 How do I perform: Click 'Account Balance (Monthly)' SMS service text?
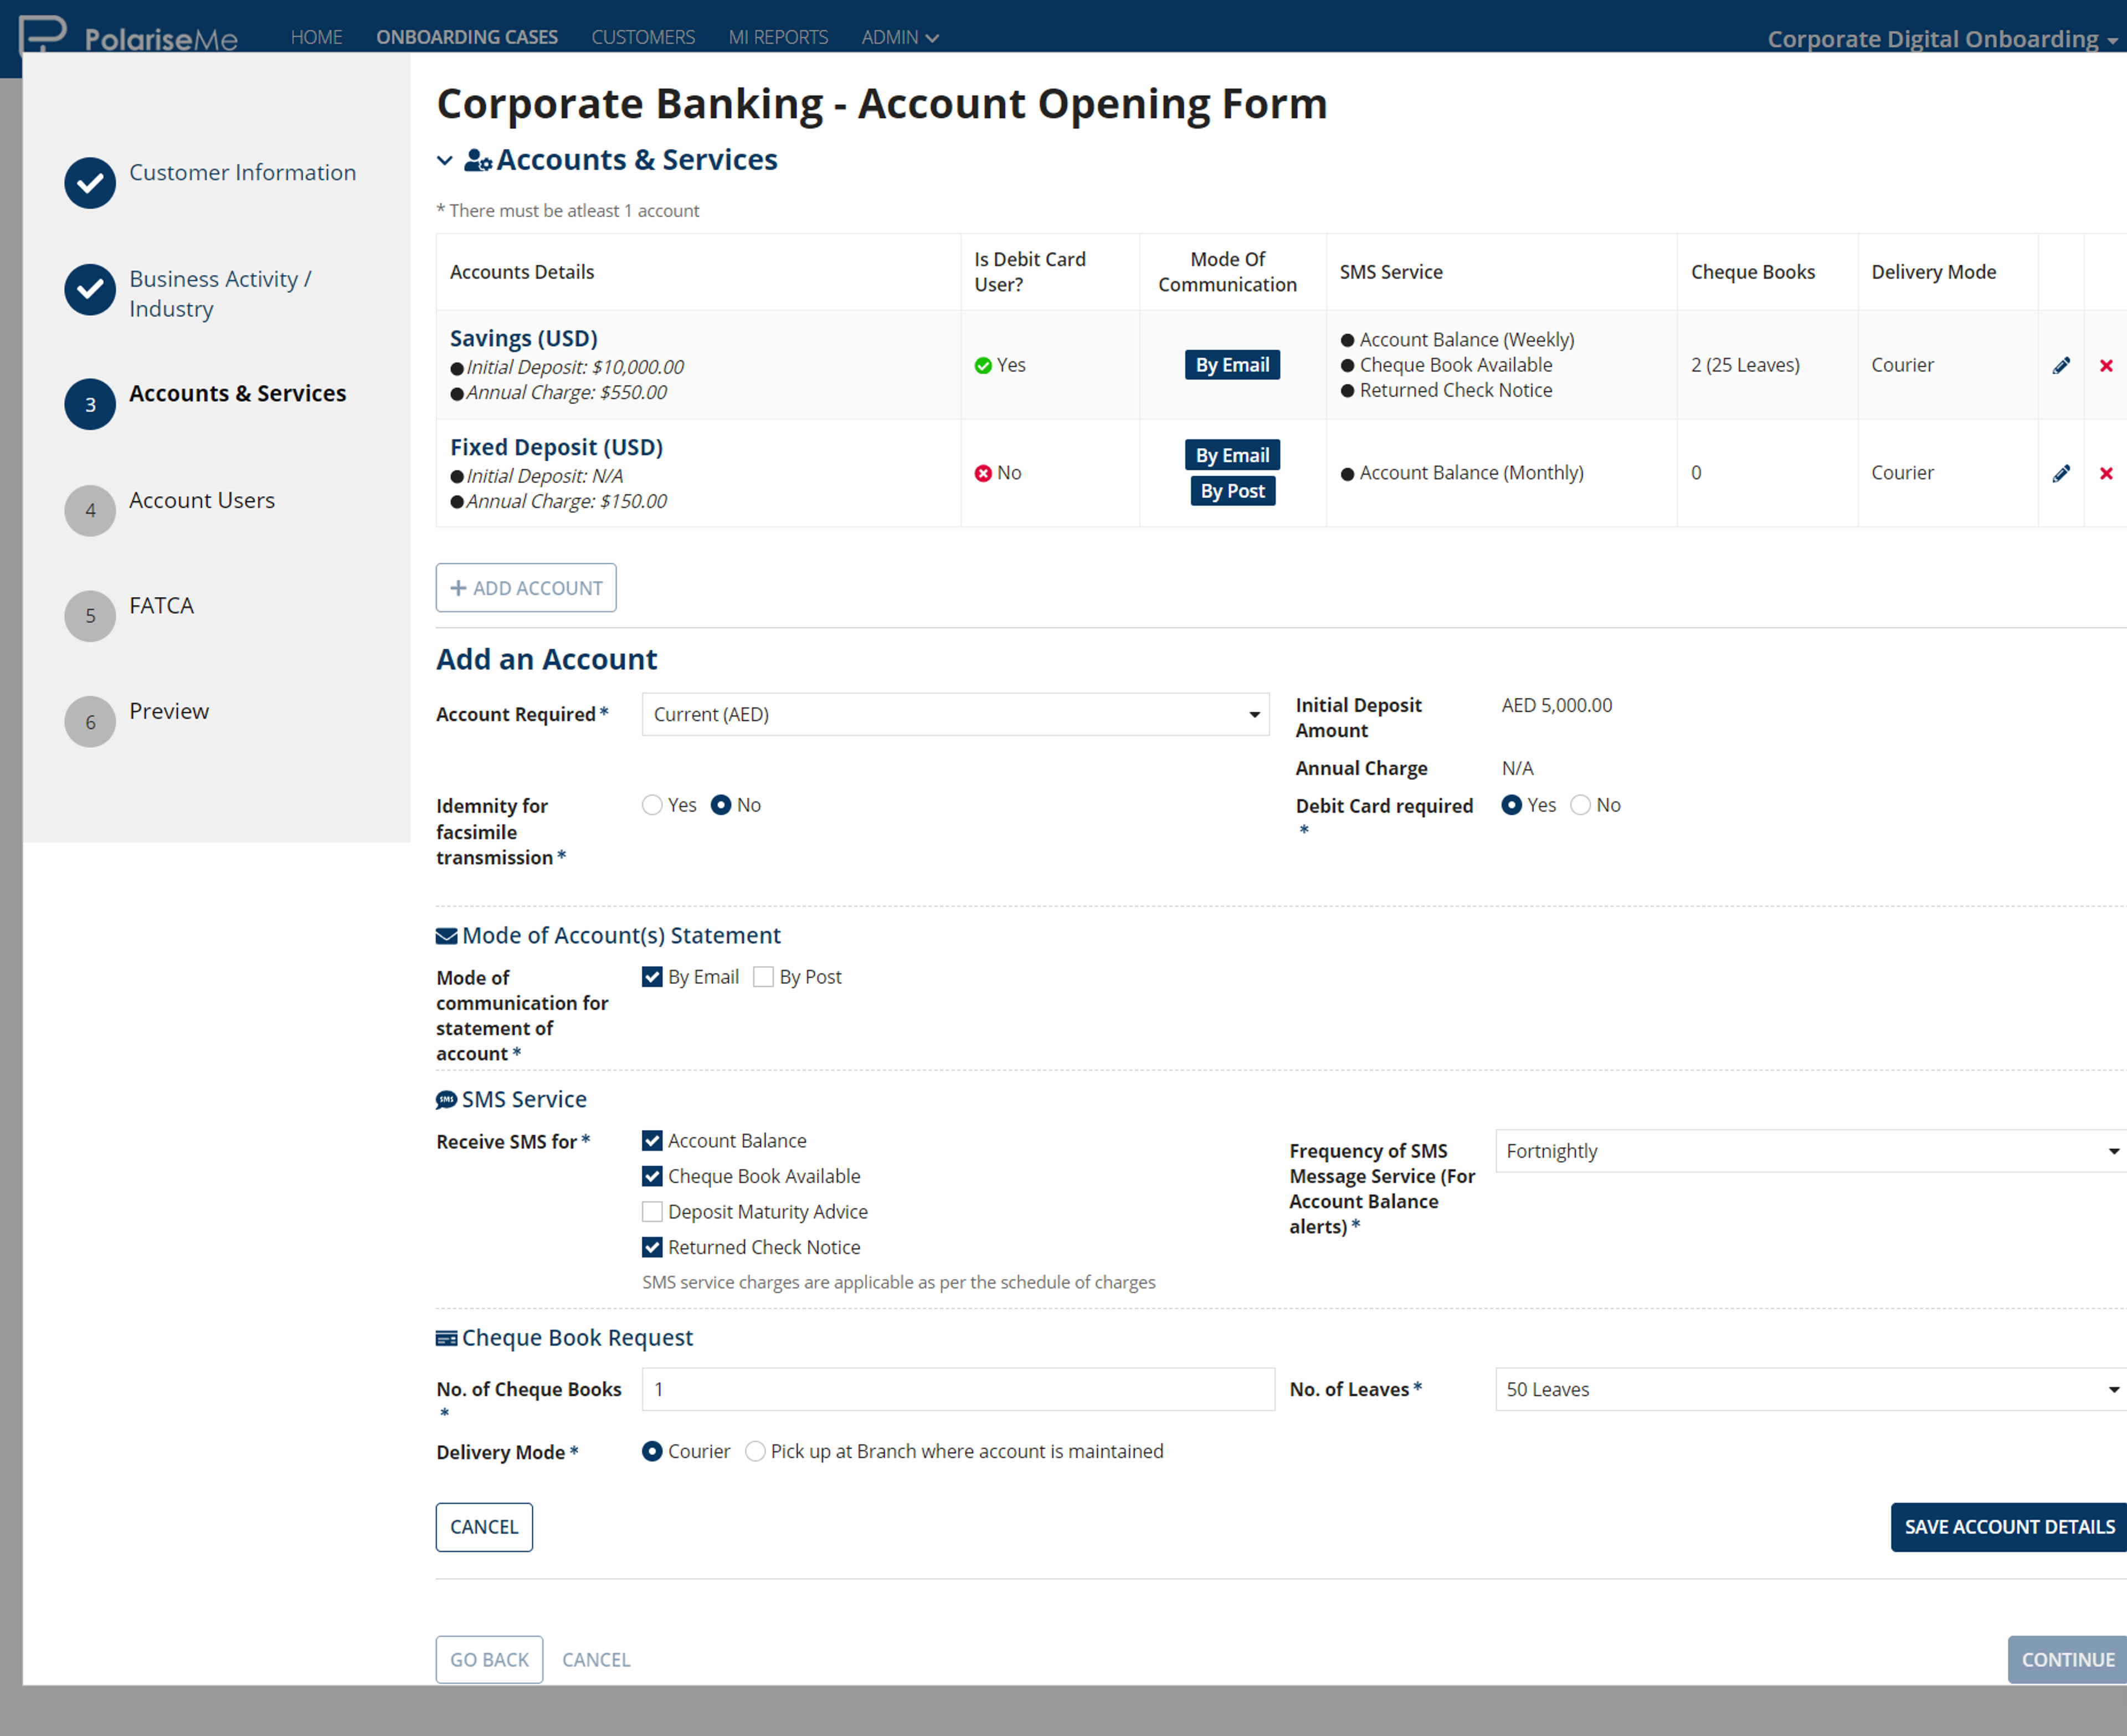[x=1471, y=473]
